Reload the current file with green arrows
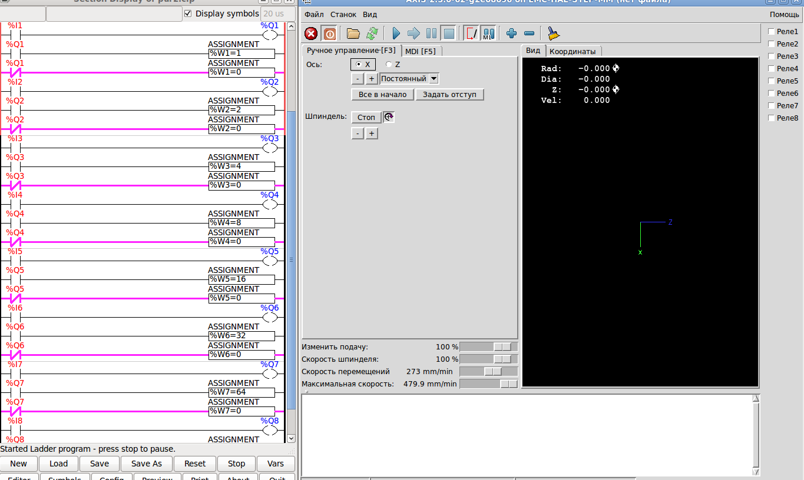Image resolution: width=804 pixels, height=480 pixels. click(372, 34)
